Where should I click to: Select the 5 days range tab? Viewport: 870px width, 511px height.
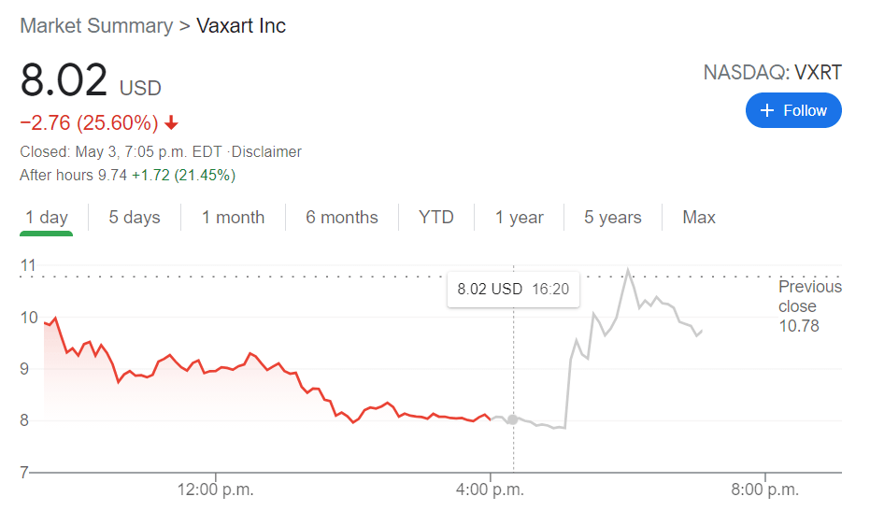(135, 218)
